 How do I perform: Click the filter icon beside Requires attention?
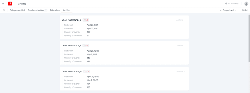(46, 10)
